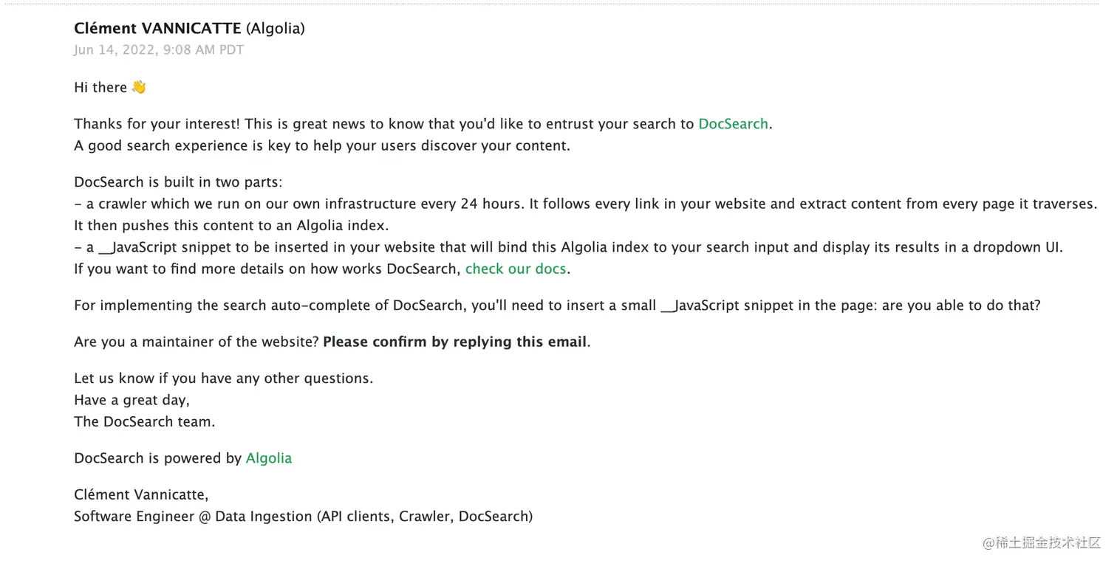Click the Jun 14, 2022 timestamp
The height and width of the screenshot is (566, 1117).
click(159, 50)
